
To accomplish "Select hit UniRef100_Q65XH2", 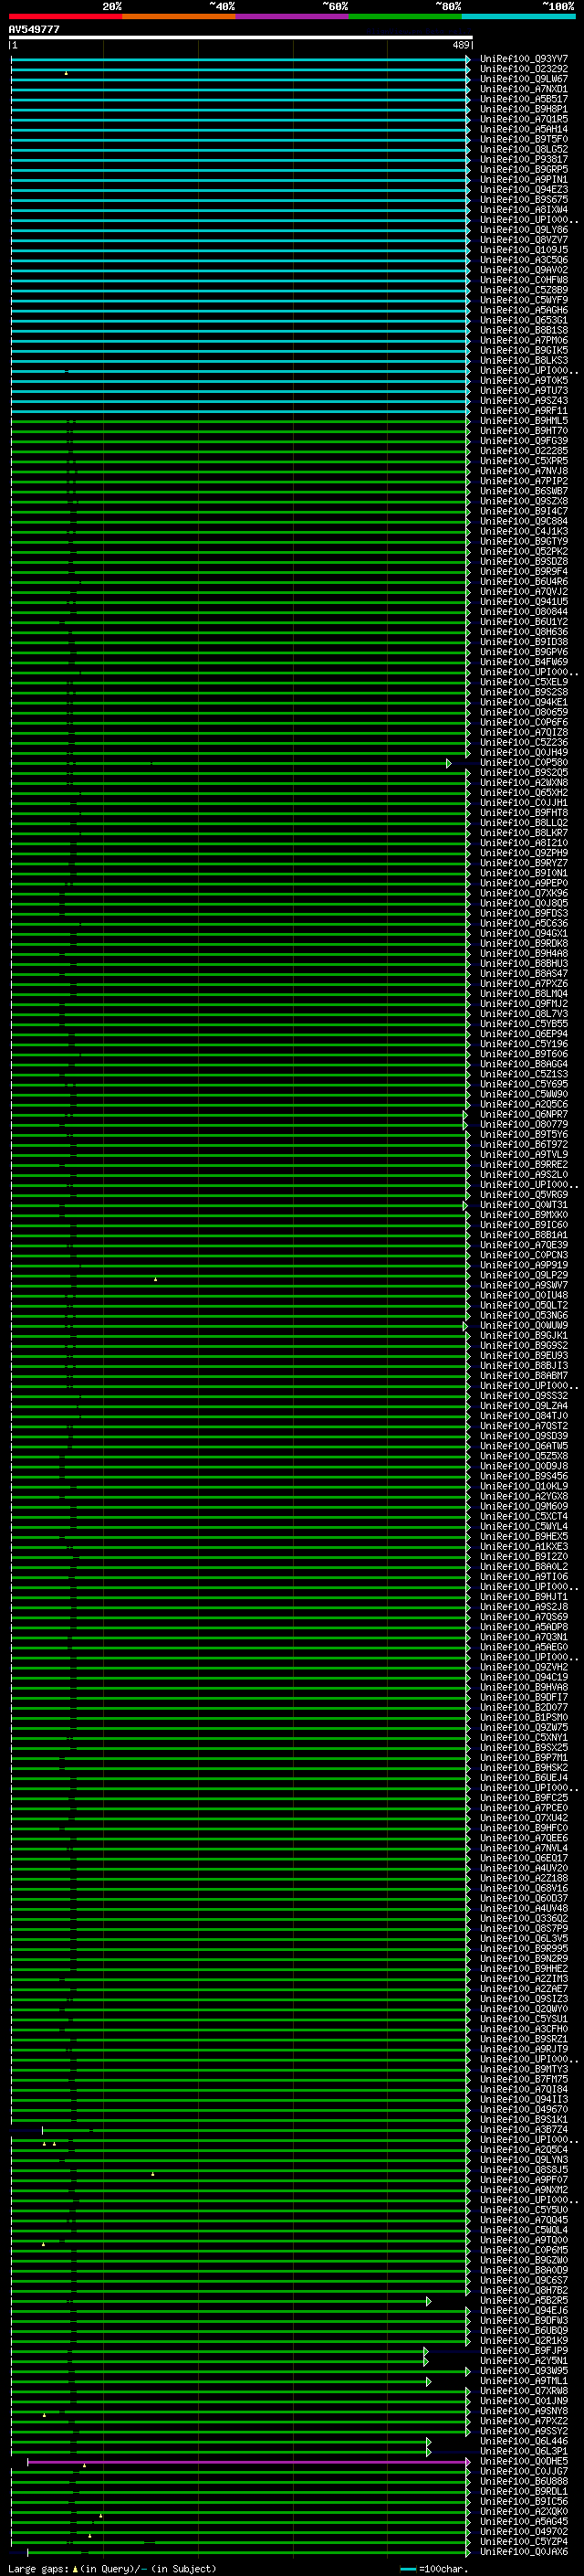I will click(x=523, y=792).
